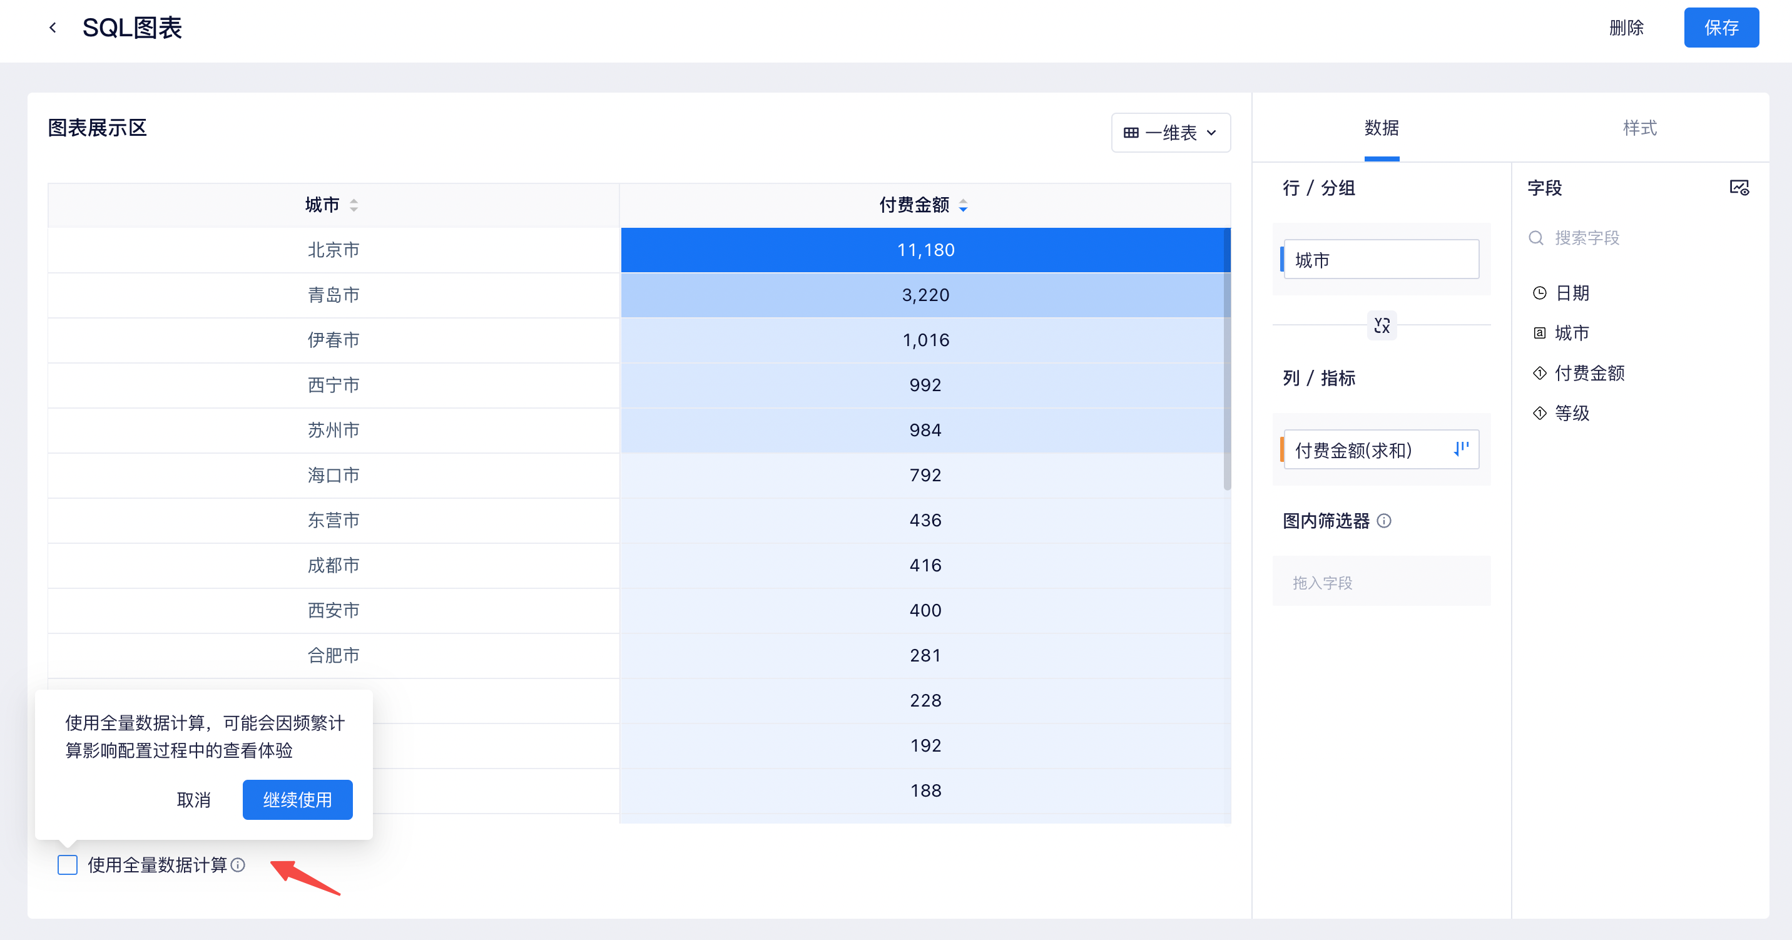This screenshot has width=1792, height=940.
Task: Click the info icon next to 图内筛选器
Action: tap(1384, 521)
